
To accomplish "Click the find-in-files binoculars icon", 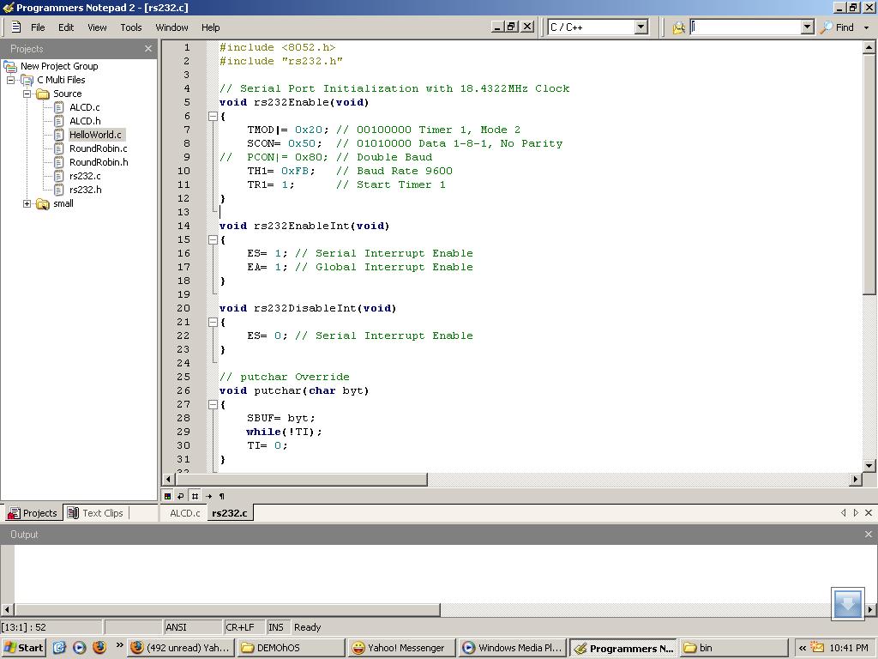I will [x=678, y=27].
